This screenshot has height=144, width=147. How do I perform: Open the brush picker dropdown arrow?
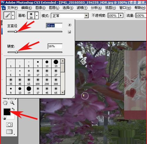click(x=37, y=16)
